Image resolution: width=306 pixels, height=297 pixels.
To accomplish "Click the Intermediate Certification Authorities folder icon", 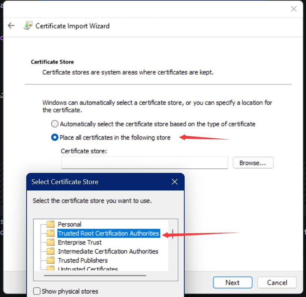I will click(x=51, y=251).
